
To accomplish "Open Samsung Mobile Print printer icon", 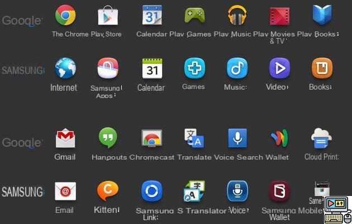I will pyautogui.click(x=322, y=189).
